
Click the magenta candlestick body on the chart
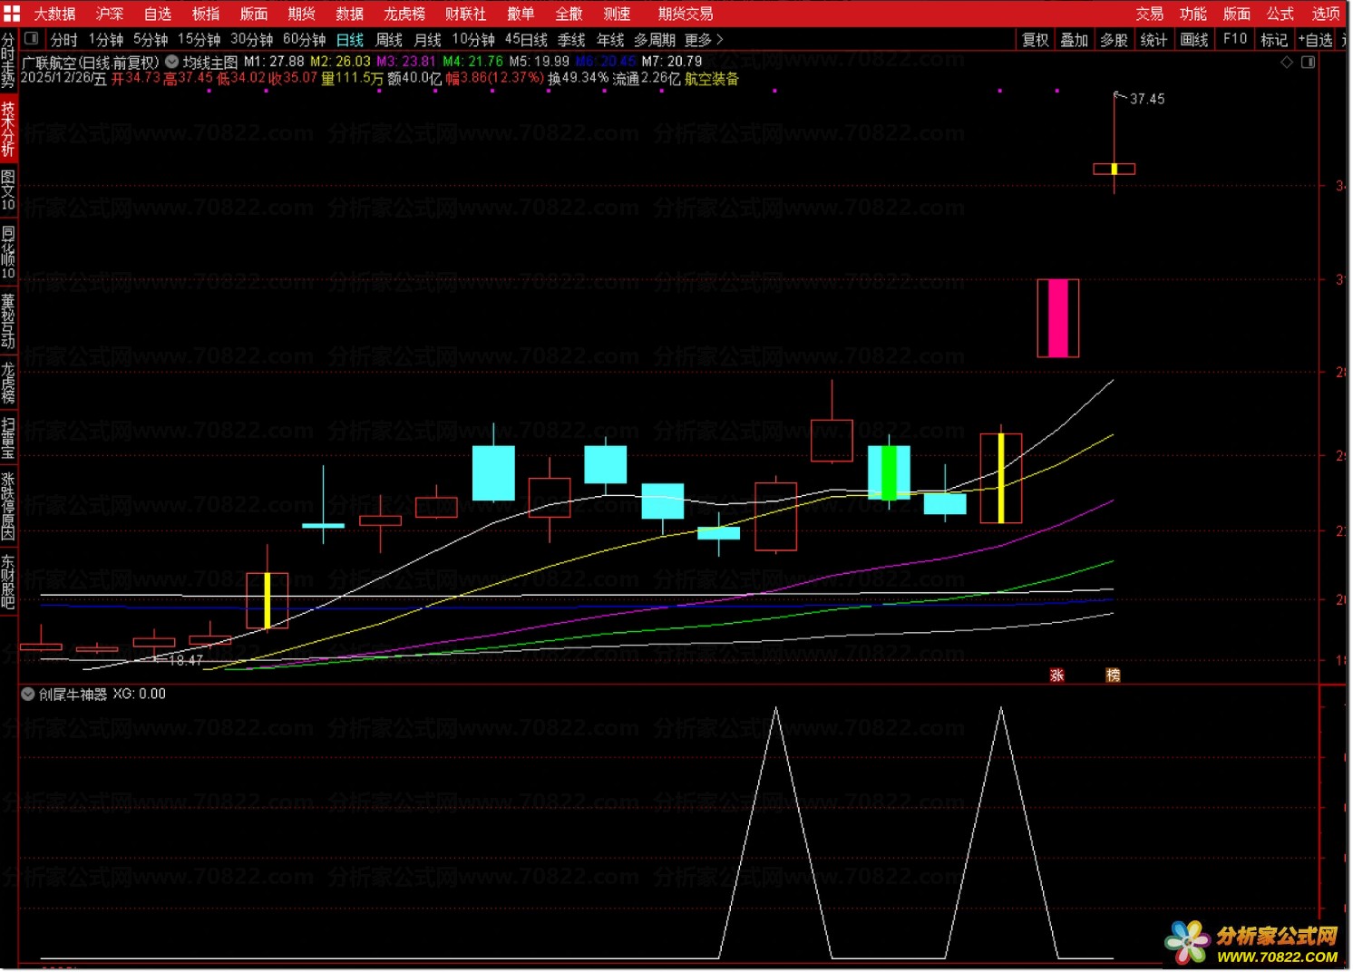coord(1057,317)
